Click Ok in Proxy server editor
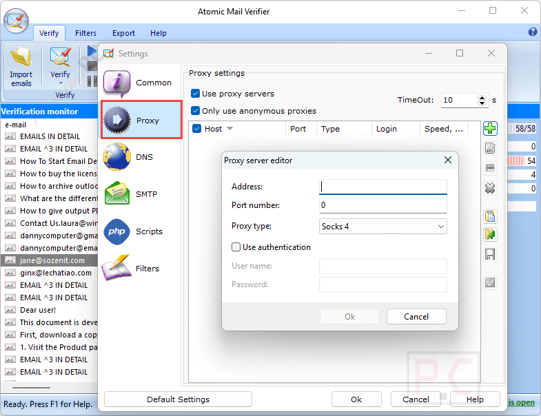This screenshot has width=541, height=416. [349, 317]
